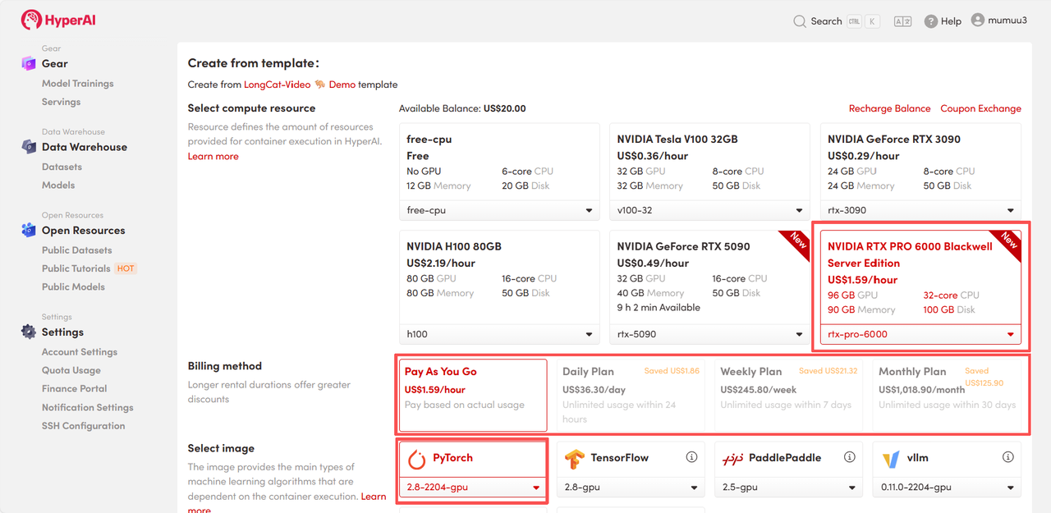Click the vllm logo icon

pos(891,459)
